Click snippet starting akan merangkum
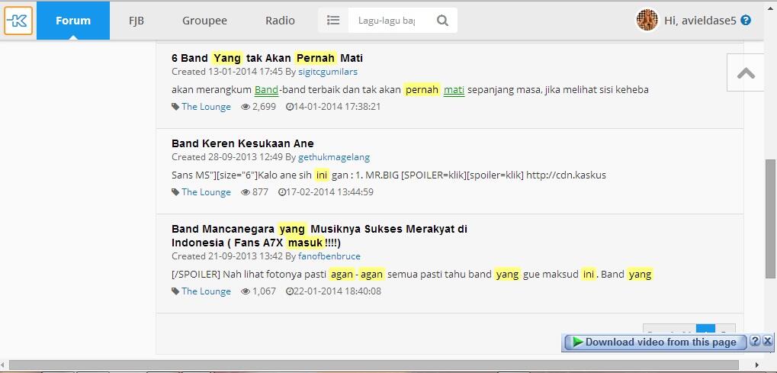The width and height of the screenshot is (777, 373). [410, 90]
